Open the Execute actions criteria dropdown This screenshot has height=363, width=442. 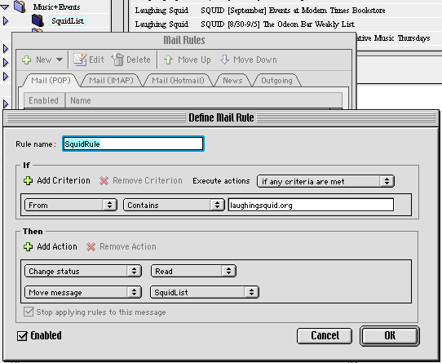(325, 181)
